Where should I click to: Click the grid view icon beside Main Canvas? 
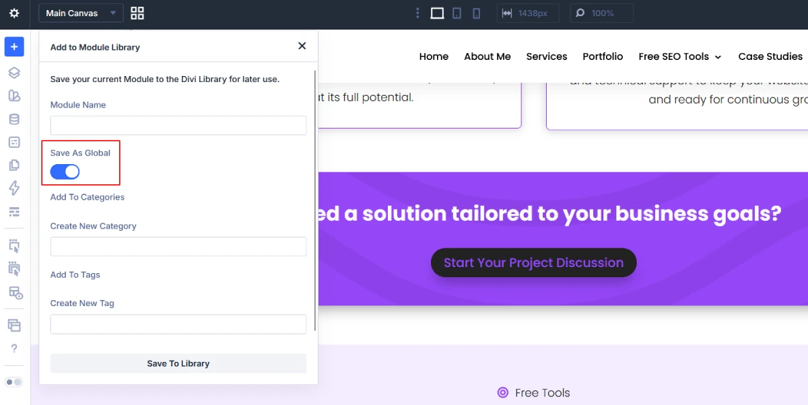(137, 13)
